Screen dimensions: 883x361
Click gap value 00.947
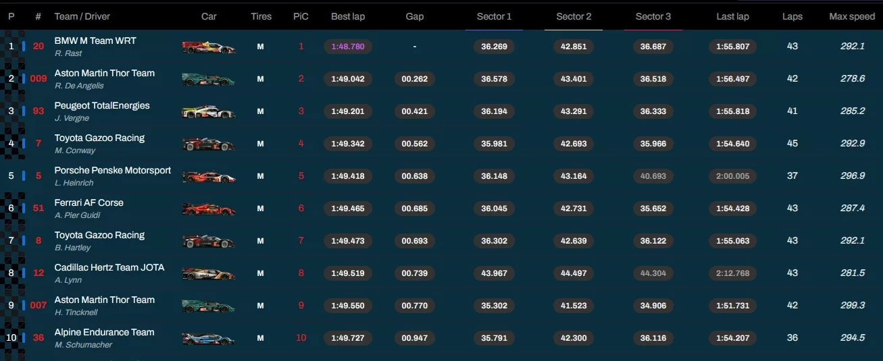(x=415, y=338)
